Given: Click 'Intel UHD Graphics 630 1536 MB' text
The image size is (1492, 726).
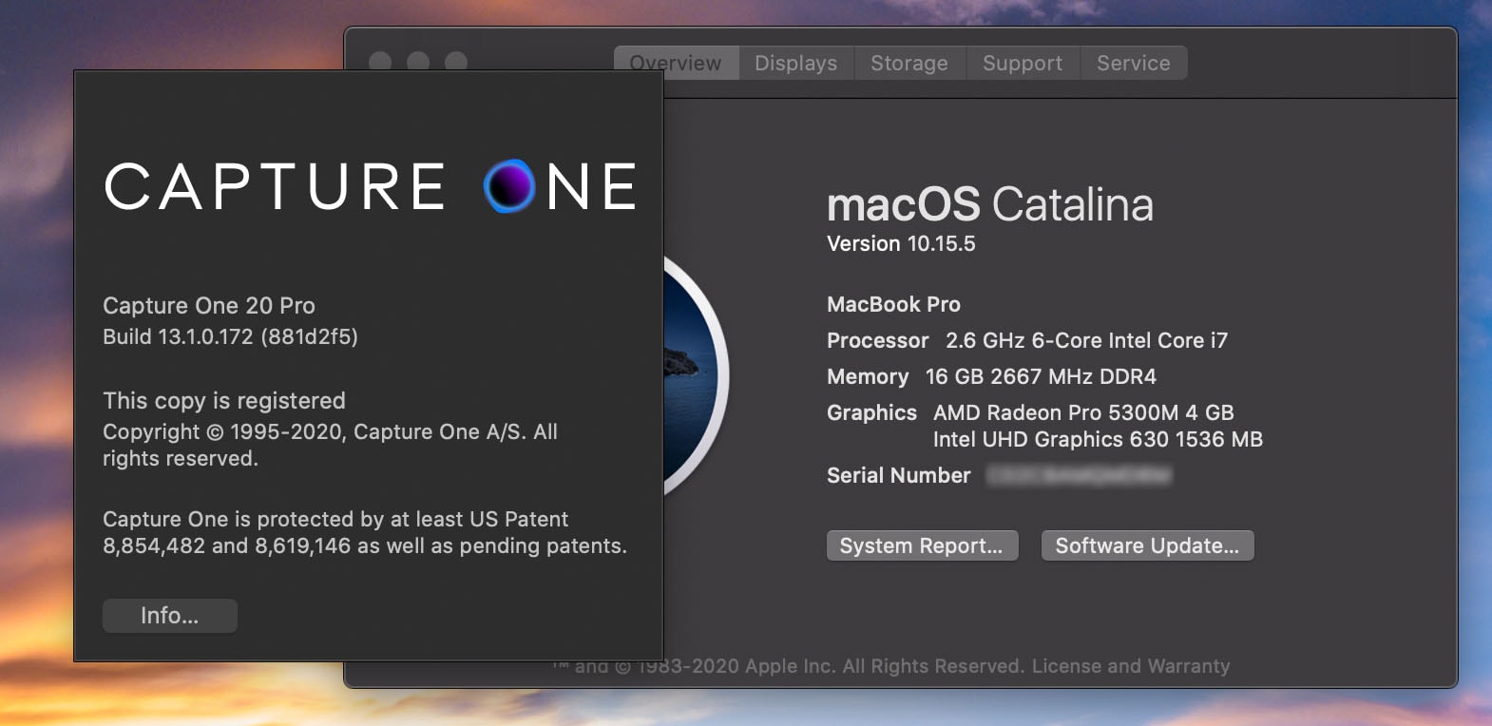Looking at the screenshot, I should (1098, 439).
